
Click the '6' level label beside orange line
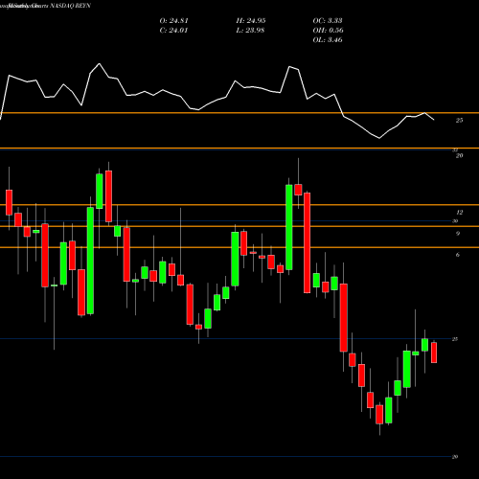coord(458,255)
